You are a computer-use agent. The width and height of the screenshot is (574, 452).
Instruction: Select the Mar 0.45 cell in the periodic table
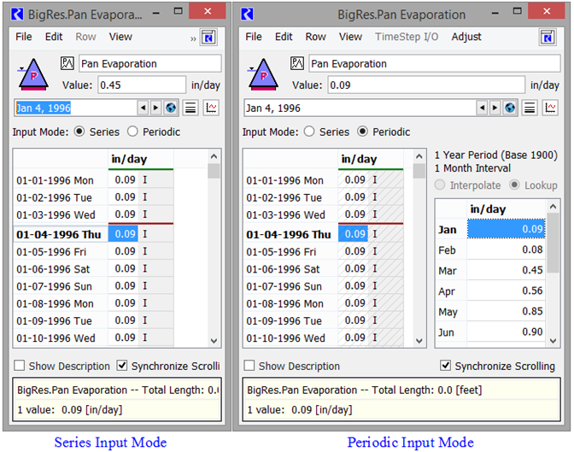(506, 270)
